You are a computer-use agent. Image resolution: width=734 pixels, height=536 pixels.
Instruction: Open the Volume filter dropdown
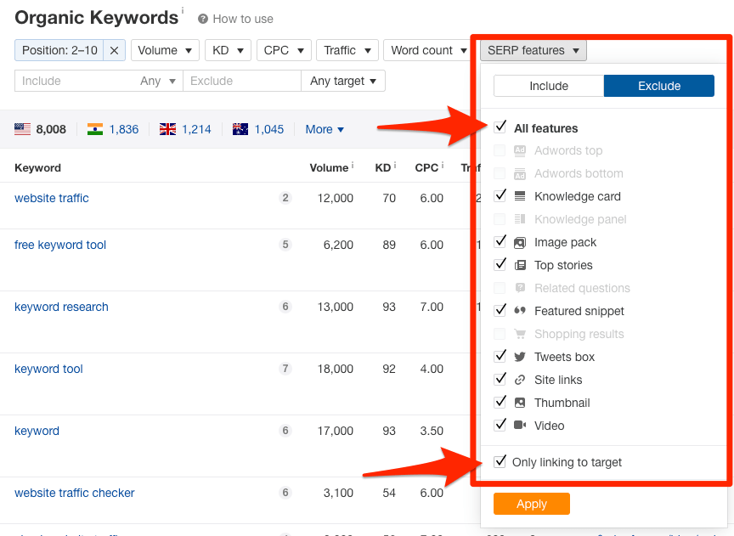coord(165,50)
